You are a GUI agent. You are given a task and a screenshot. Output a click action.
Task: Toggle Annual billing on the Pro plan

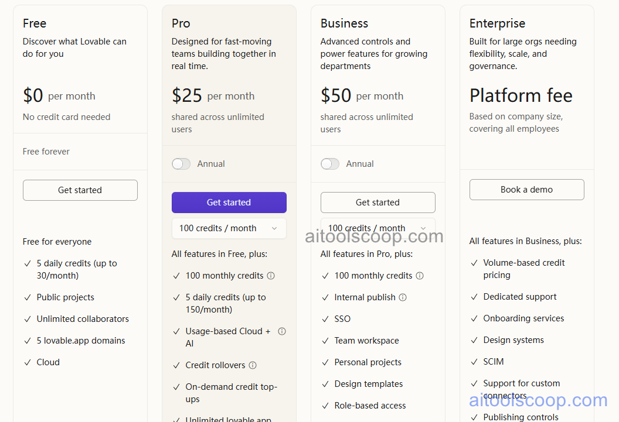coord(181,164)
